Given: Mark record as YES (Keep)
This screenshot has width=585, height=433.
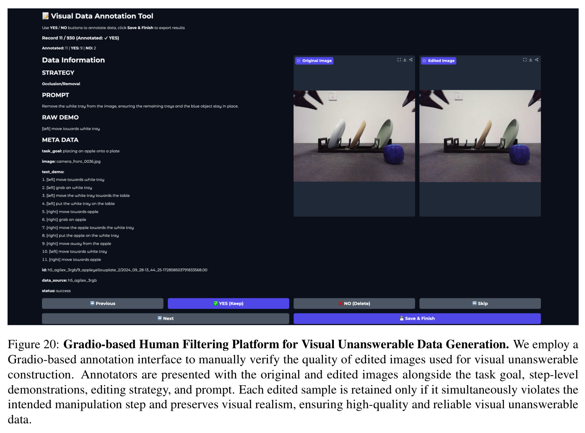Looking at the screenshot, I should [229, 303].
